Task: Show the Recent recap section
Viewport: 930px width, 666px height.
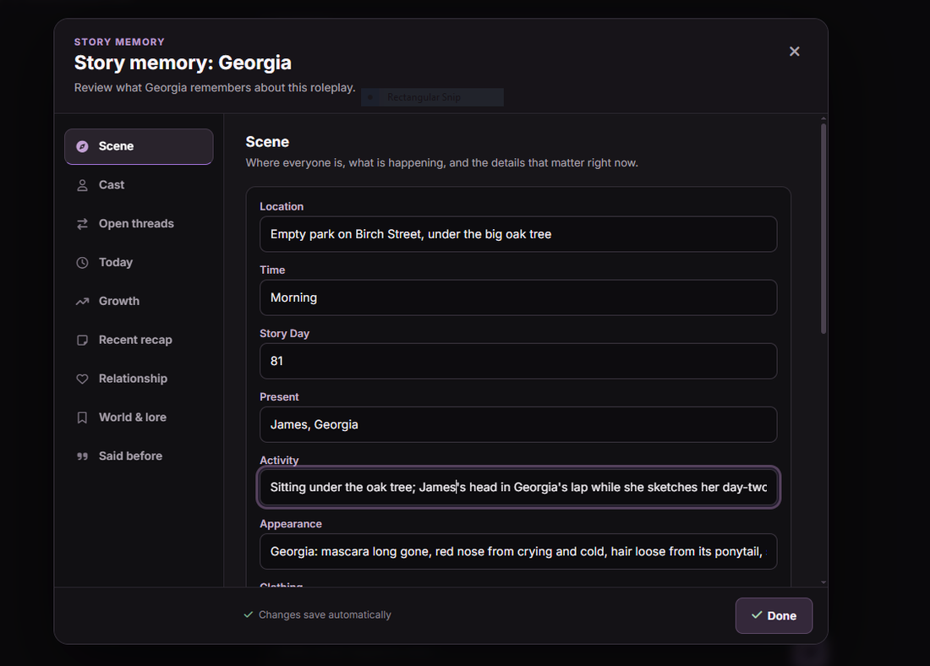Action: coord(139,340)
